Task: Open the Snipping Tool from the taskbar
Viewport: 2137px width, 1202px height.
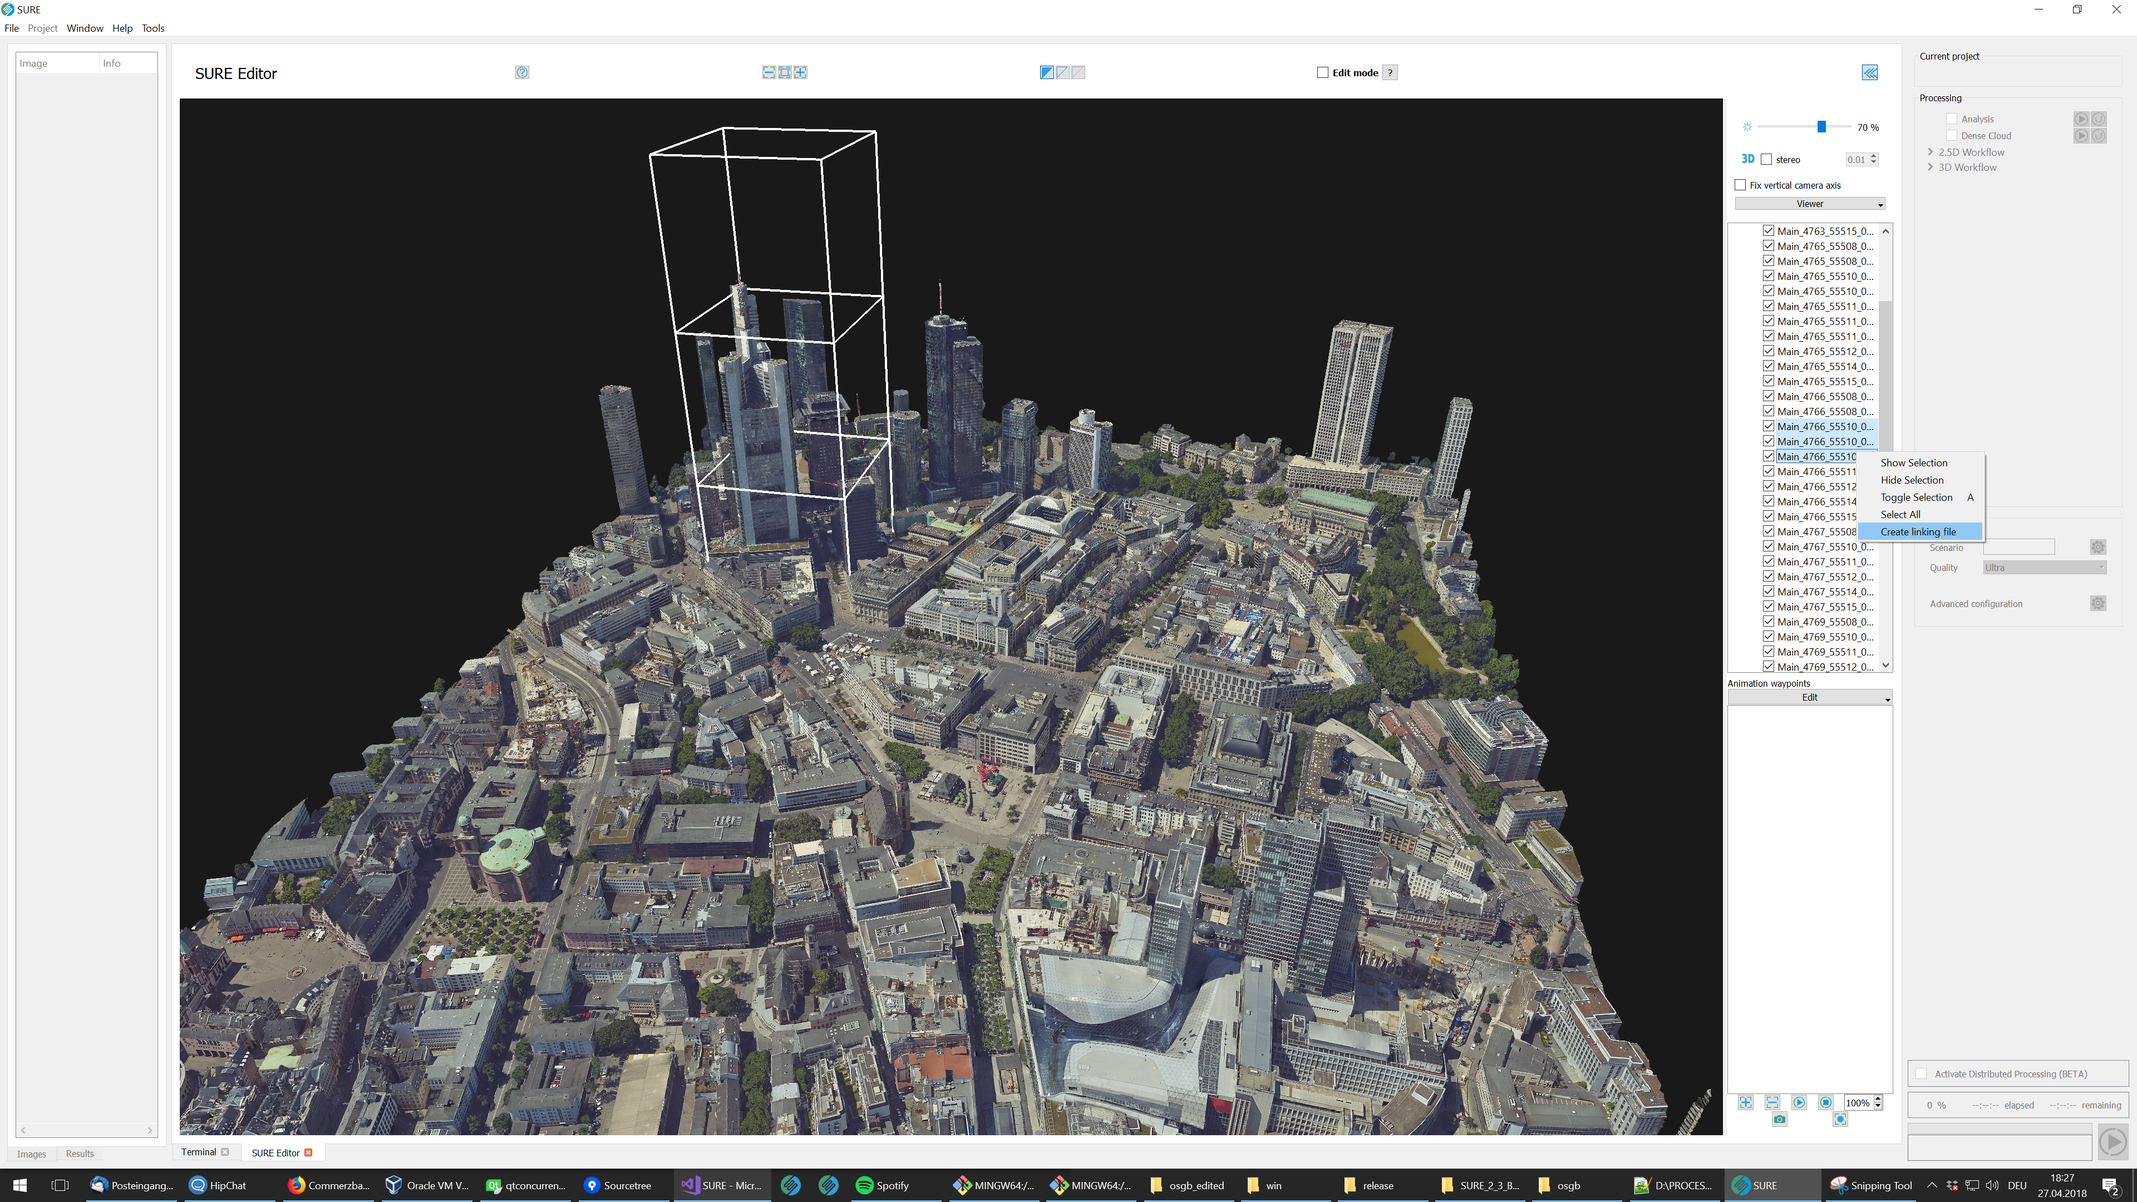Action: pos(1872,1185)
